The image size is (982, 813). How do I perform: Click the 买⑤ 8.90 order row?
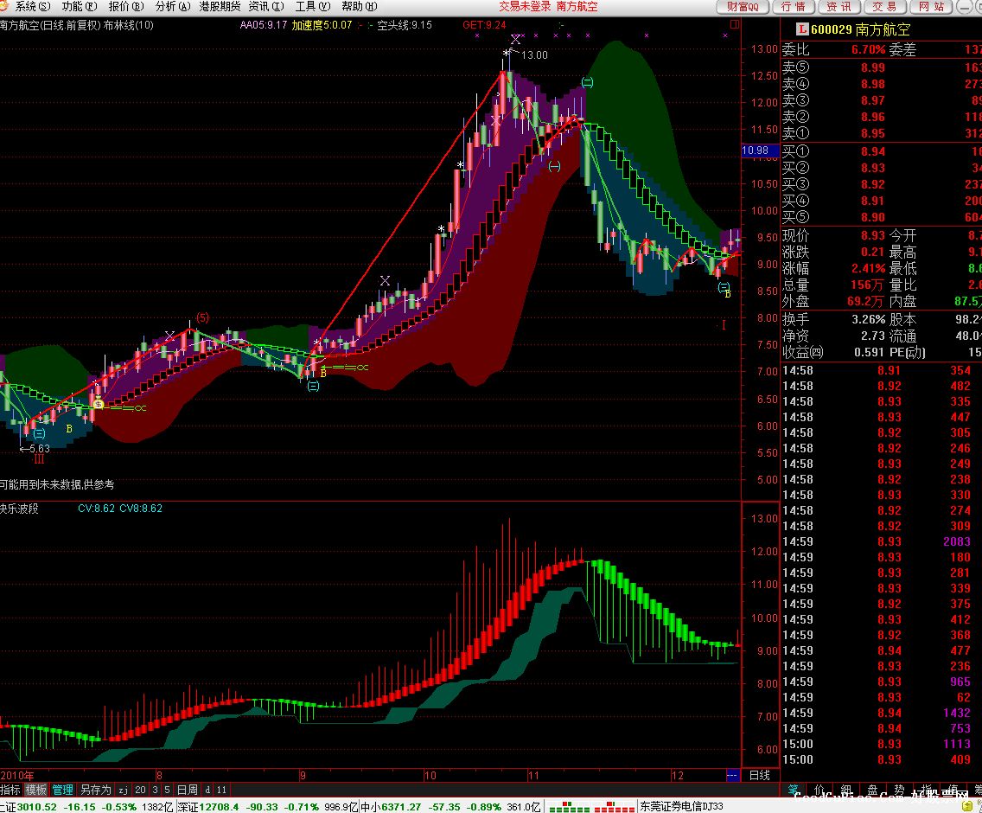pos(881,217)
